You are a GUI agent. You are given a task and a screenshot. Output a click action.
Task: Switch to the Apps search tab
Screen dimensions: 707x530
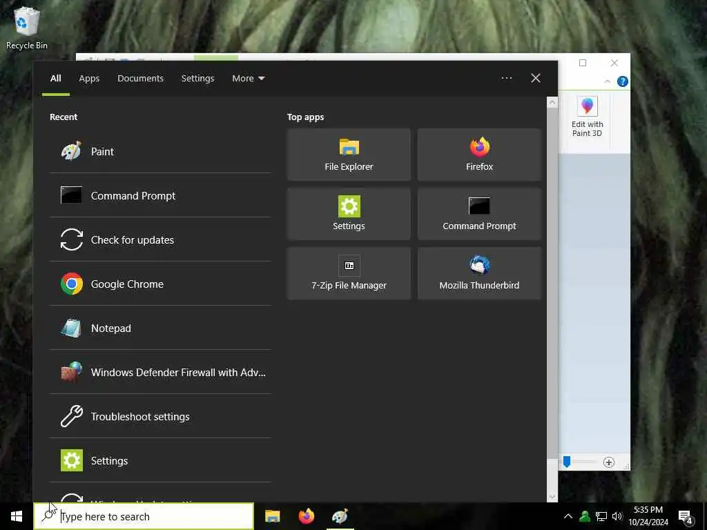89,79
